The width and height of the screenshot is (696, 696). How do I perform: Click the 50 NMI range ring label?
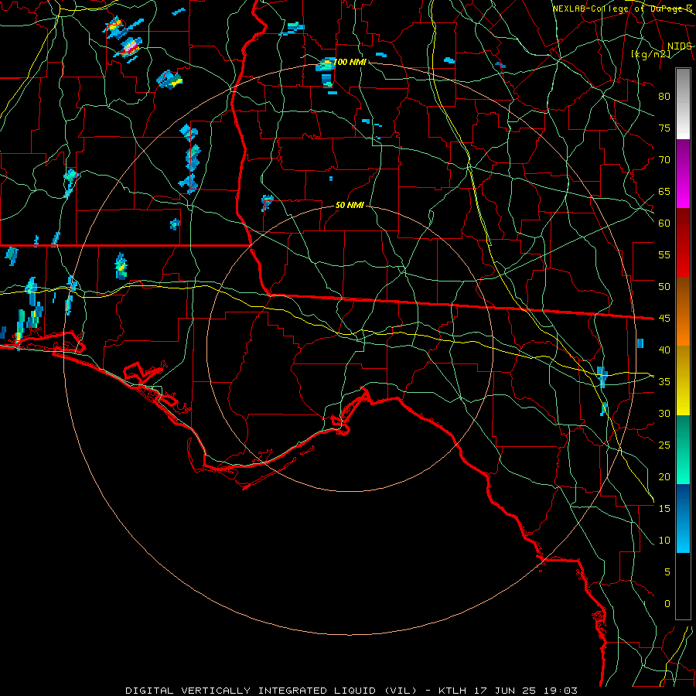[x=350, y=205]
